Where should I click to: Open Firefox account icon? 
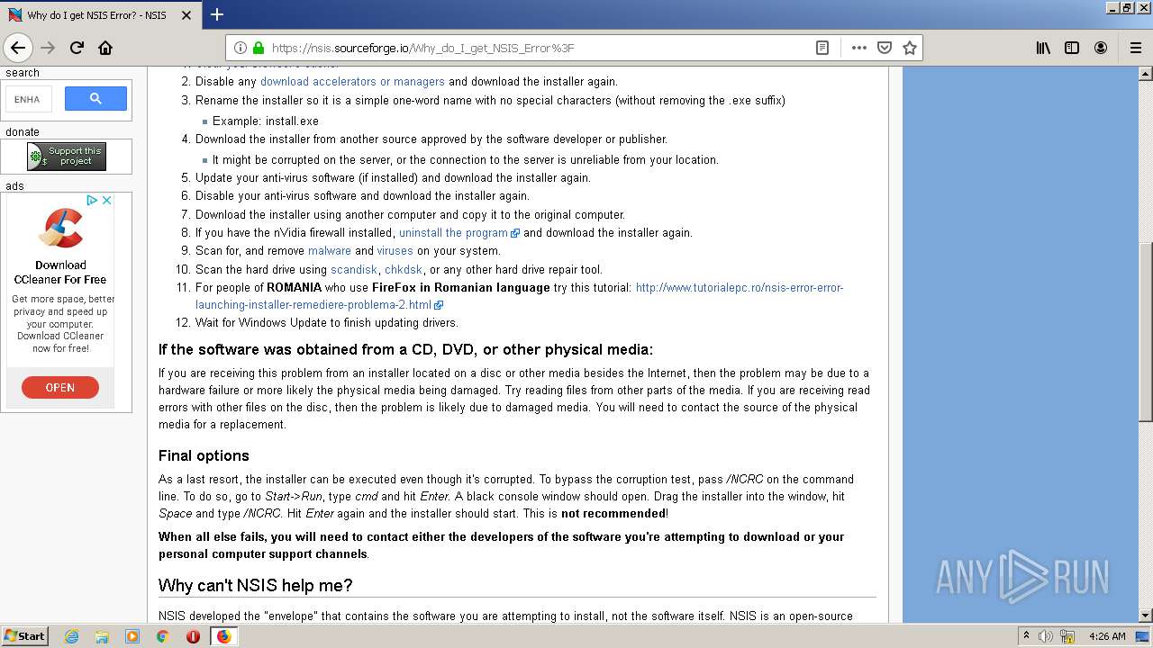pos(1101,48)
